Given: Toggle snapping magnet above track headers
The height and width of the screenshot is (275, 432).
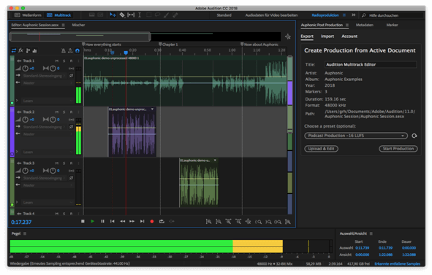Looking at the screenshot, I should tap(77, 50).
